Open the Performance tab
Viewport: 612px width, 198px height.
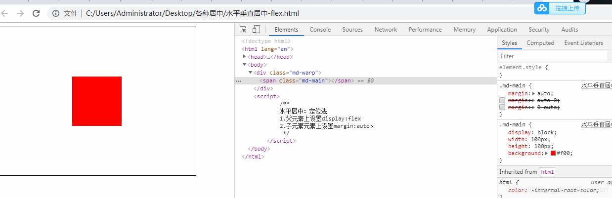point(425,30)
